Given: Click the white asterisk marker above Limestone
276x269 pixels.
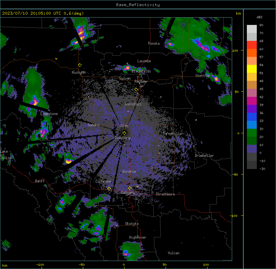Looking at the screenshot, I should click(49, 111).
